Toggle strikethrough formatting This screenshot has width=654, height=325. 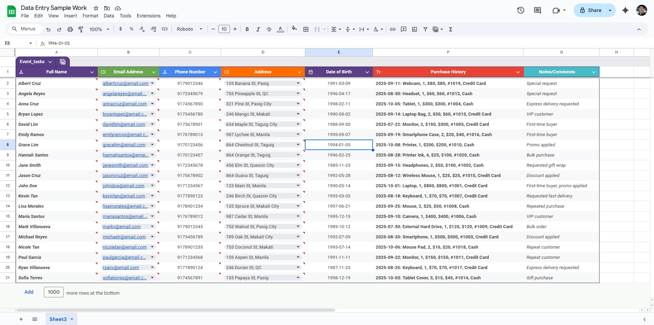(269, 29)
